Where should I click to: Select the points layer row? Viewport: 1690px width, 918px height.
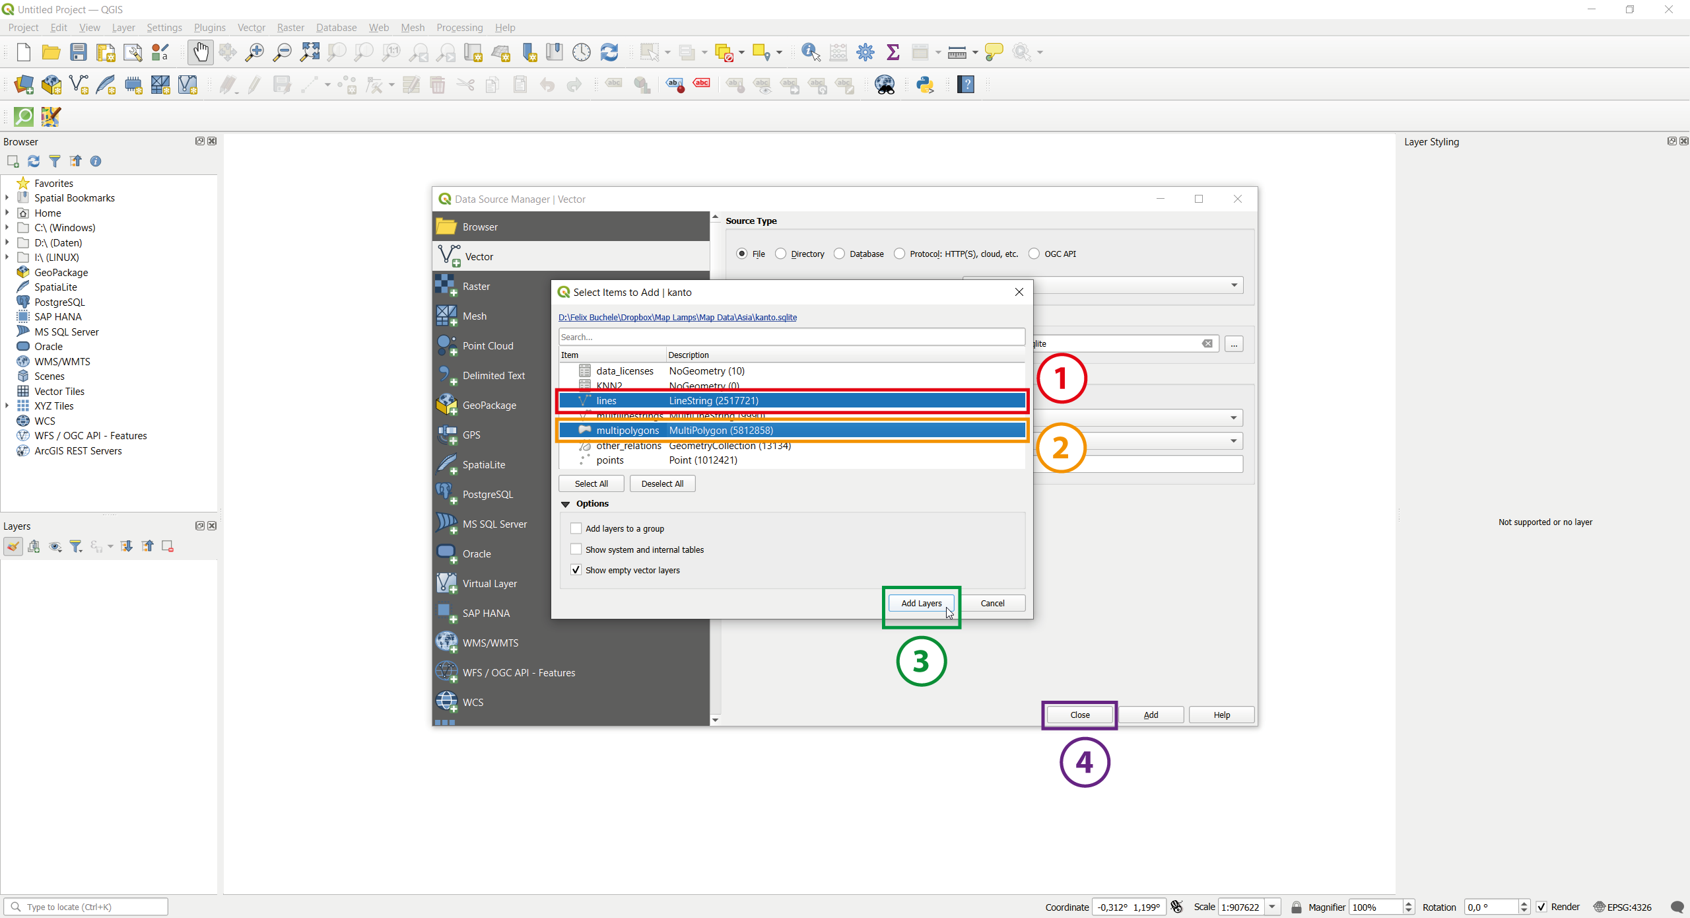(609, 460)
